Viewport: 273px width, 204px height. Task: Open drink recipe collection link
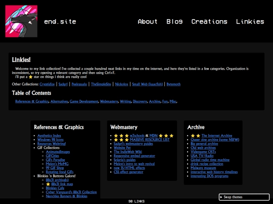click(x=207, y=164)
